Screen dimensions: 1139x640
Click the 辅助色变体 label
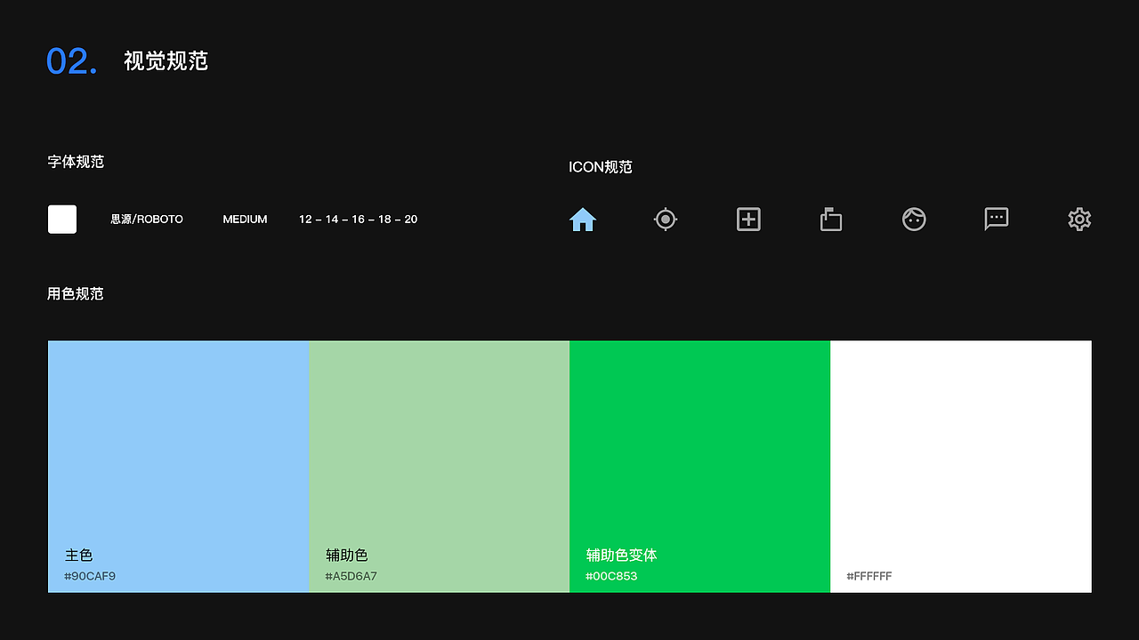tap(622, 556)
